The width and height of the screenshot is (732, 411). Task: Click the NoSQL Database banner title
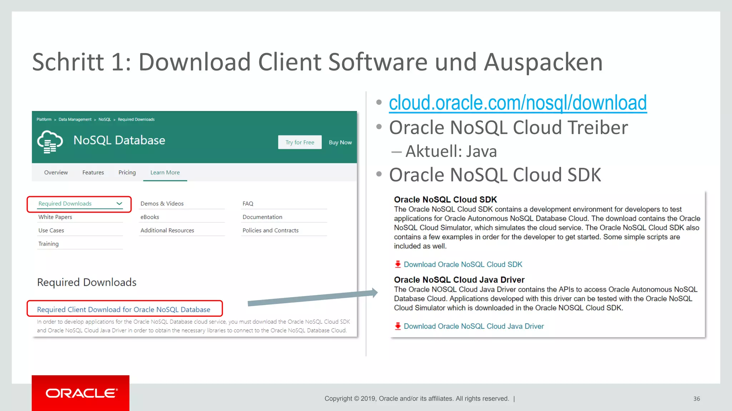[119, 140]
